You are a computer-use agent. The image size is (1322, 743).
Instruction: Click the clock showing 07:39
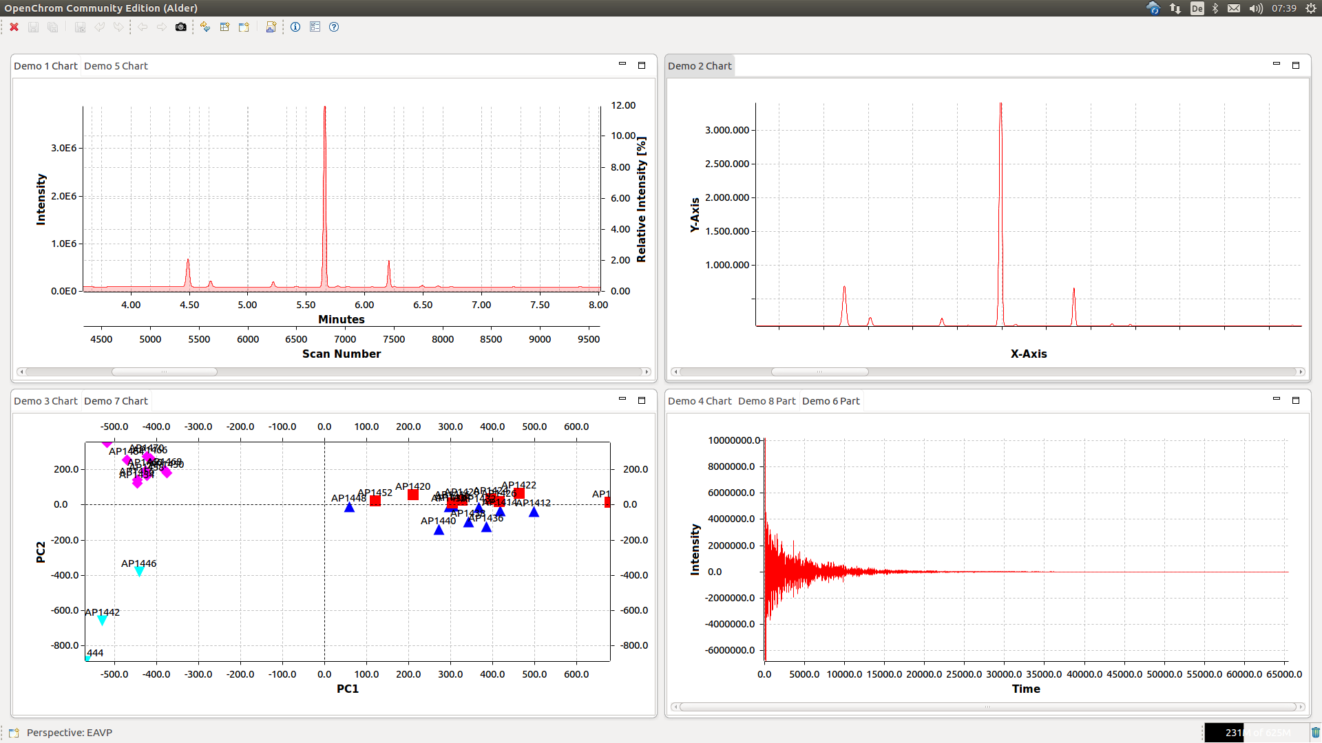point(1283,8)
